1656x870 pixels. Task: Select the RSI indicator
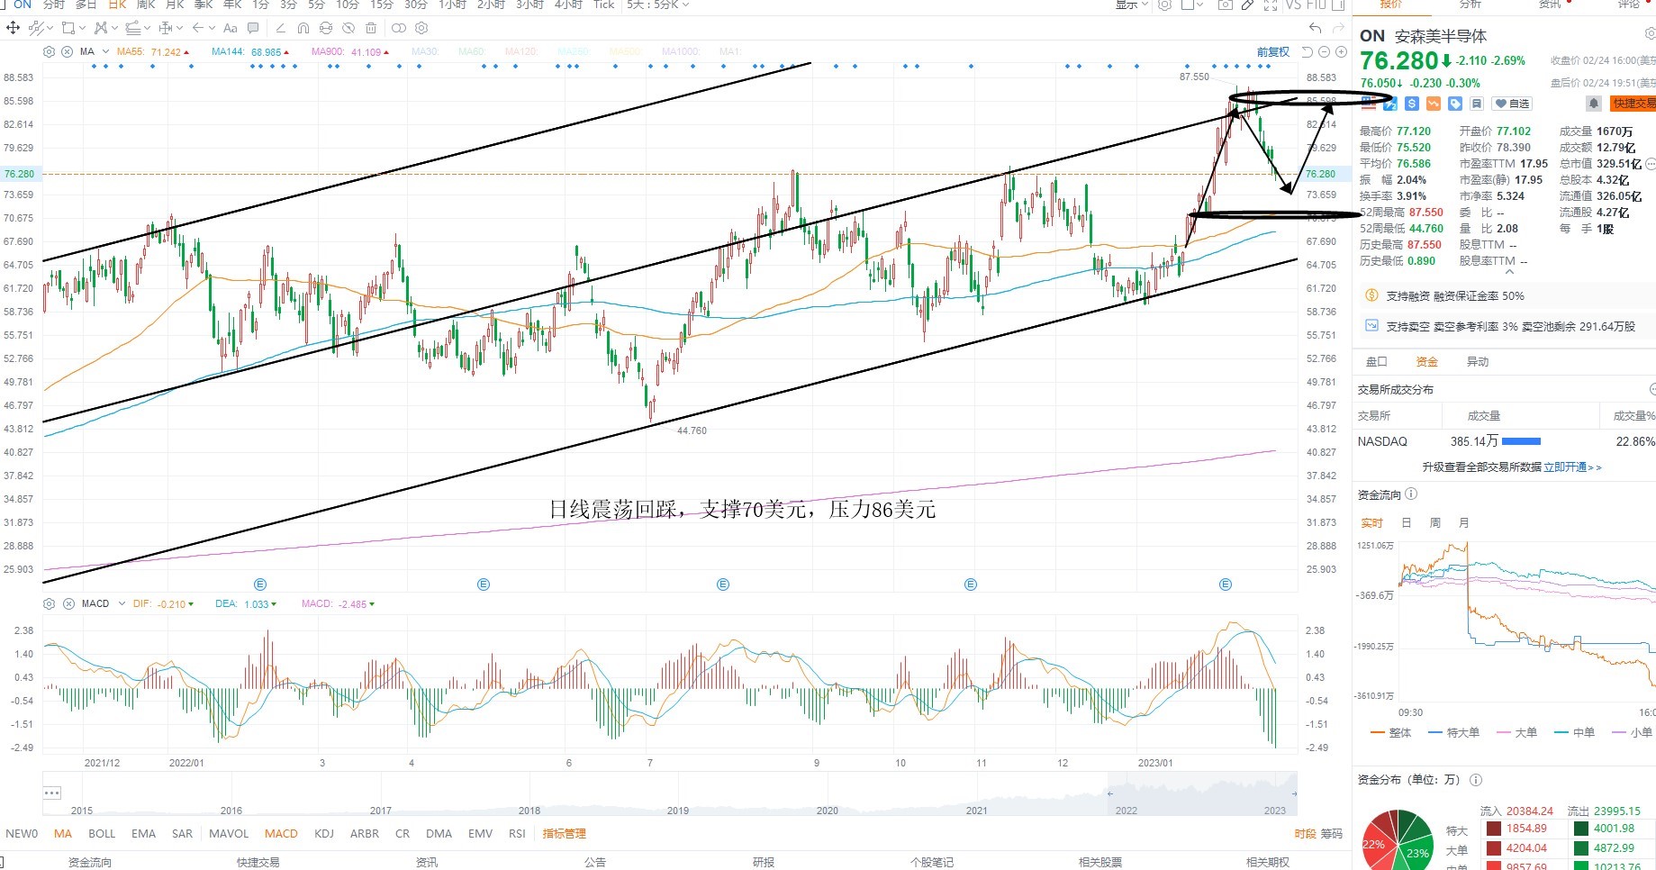pyautogui.click(x=517, y=834)
